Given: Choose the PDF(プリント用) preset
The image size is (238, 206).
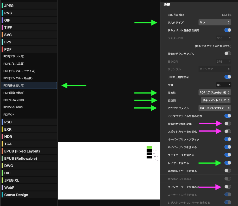Looking at the screenshot, I should coord(29,56).
